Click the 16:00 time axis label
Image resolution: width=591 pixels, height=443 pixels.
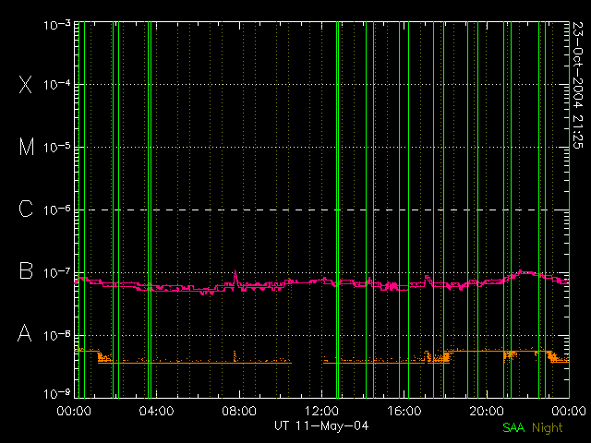(404, 411)
